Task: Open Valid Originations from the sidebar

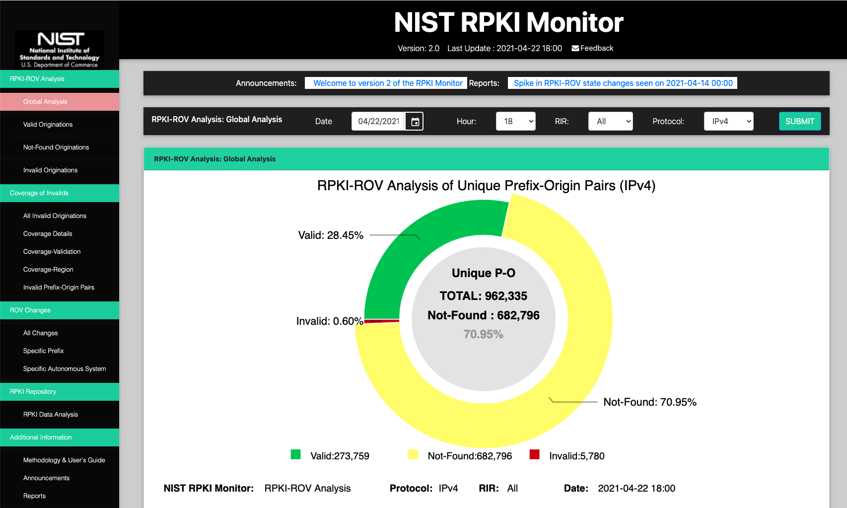Action: pyautogui.click(x=48, y=124)
